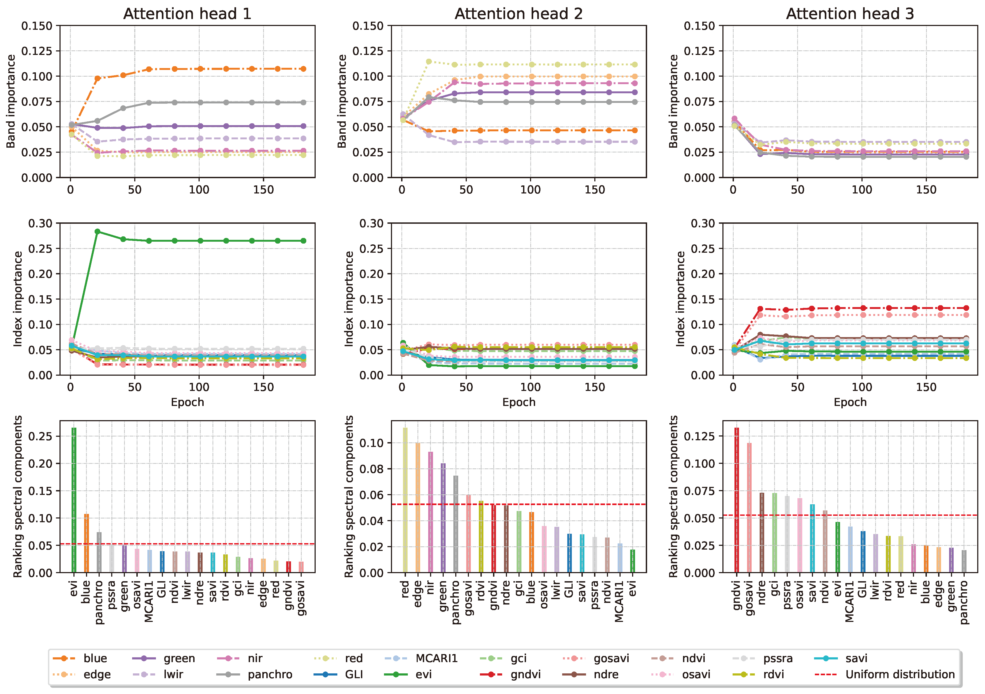The image size is (985, 694).
Task: Click the Attention head 3 title
Action: click(x=849, y=14)
